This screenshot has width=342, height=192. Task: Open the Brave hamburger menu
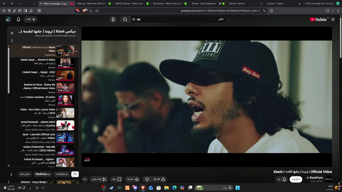(4, 11)
